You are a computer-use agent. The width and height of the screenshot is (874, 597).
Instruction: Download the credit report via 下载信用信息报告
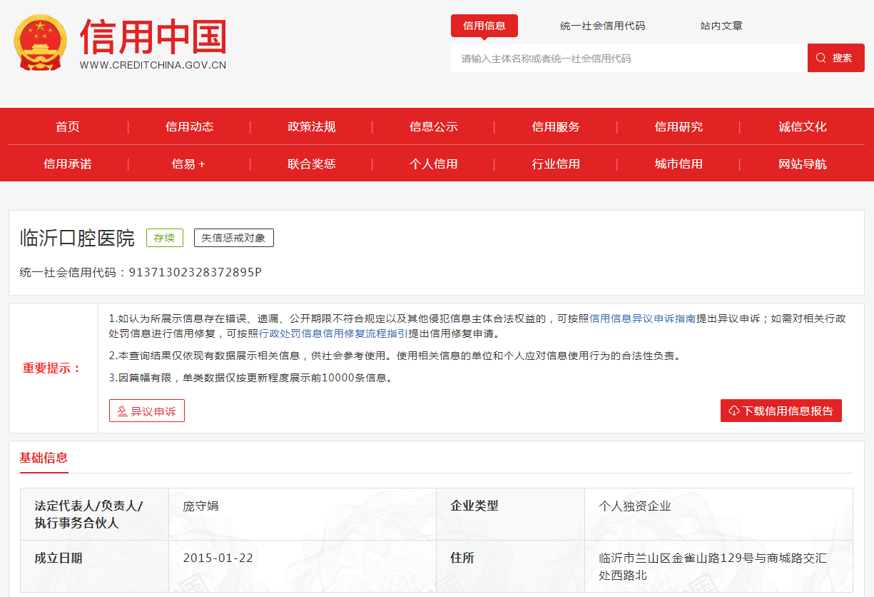(781, 411)
